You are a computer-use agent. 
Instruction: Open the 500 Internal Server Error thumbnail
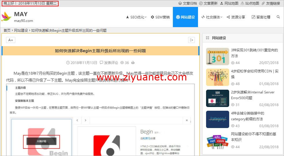pyautogui.click(x=218, y=98)
